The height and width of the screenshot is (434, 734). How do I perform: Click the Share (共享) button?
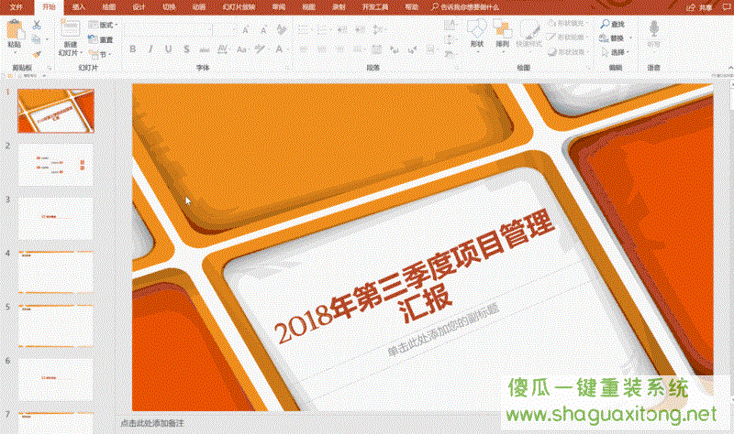pyautogui.click(x=700, y=7)
